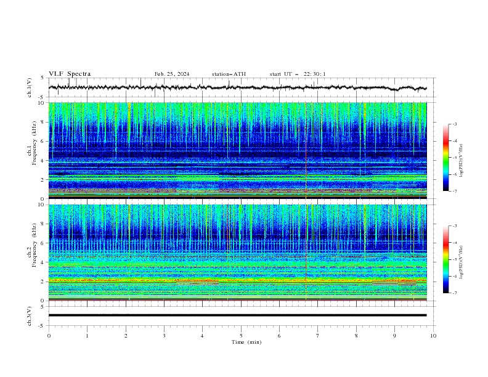
Task: Click the time axis tick label '5'
Action: (241, 336)
